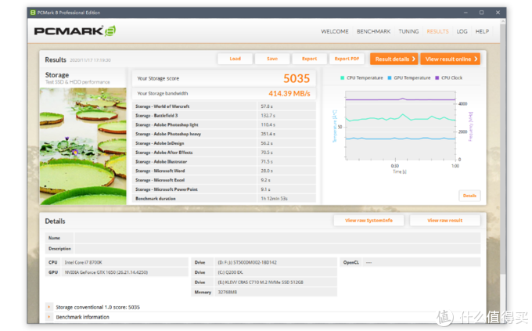Export results as PDF
Viewport: 532px width, 331px height.
tap(347, 59)
